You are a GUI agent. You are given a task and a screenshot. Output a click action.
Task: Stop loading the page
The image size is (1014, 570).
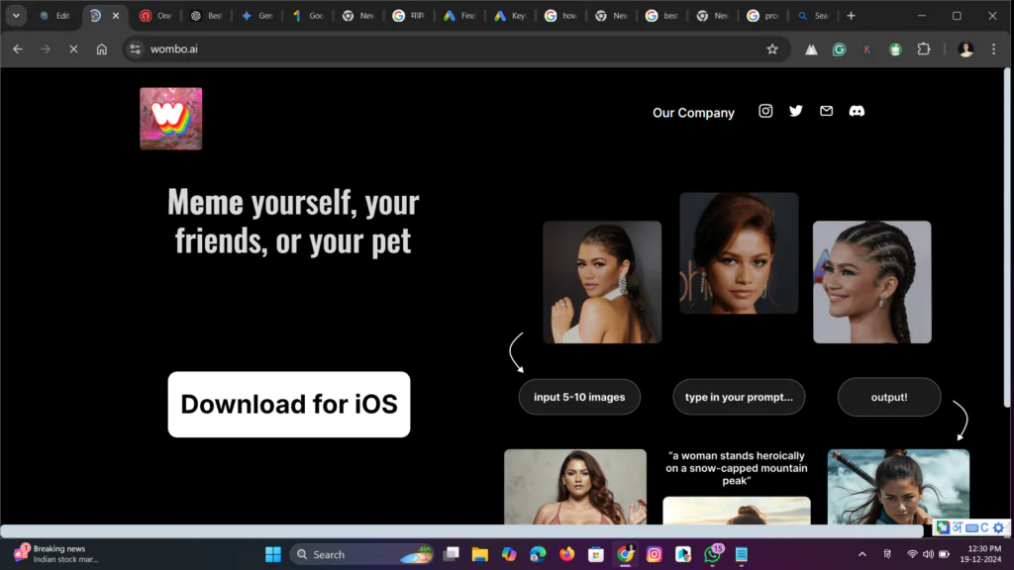(73, 49)
